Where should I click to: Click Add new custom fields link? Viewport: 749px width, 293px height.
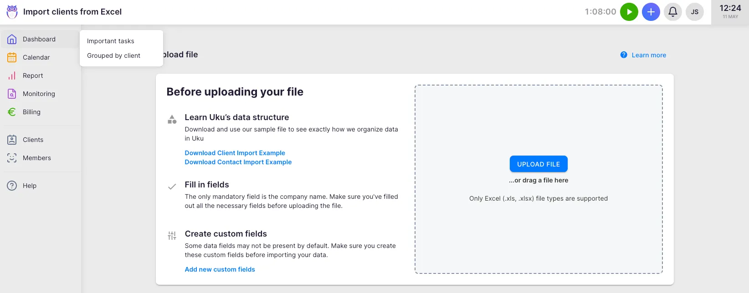tap(220, 269)
